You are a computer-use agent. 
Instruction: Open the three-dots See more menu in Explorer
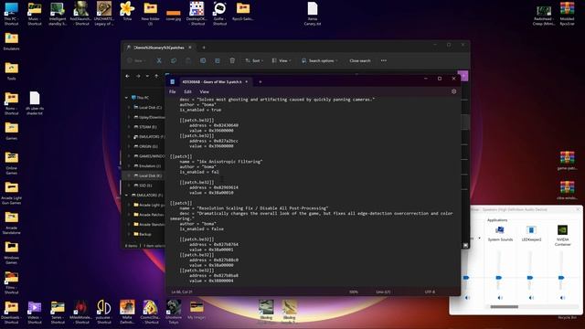point(384,61)
